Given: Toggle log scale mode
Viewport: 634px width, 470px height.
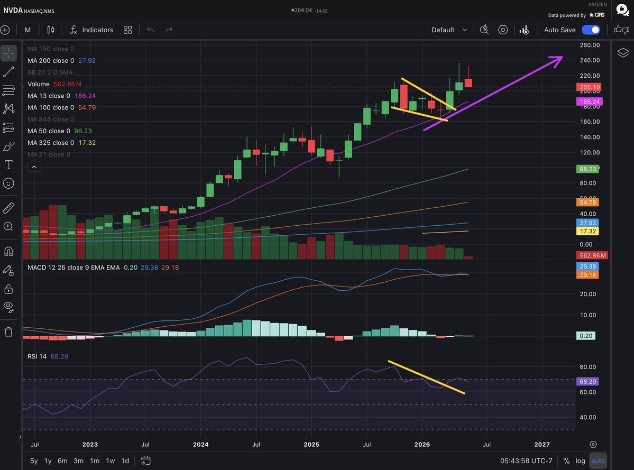Looking at the screenshot, I should [580, 460].
